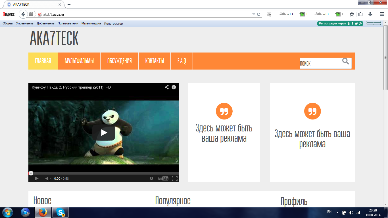The image size is (388, 218).
Task: Open the Управление admin menu
Action: 25,23
